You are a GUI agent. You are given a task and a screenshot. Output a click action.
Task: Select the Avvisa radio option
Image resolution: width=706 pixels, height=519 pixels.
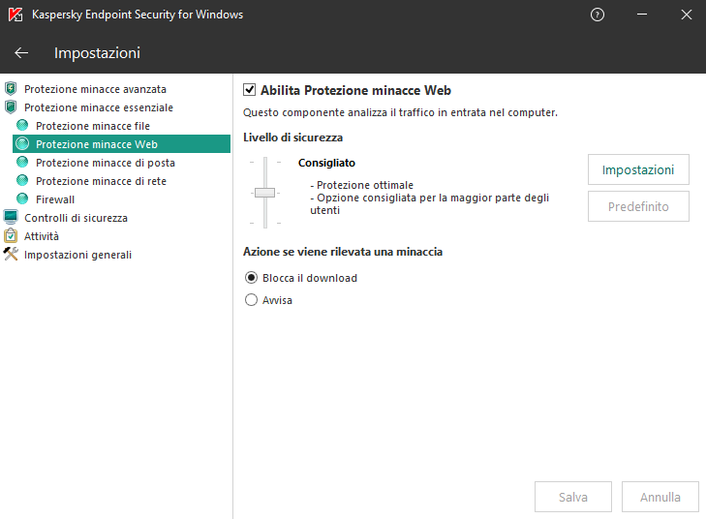point(251,300)
